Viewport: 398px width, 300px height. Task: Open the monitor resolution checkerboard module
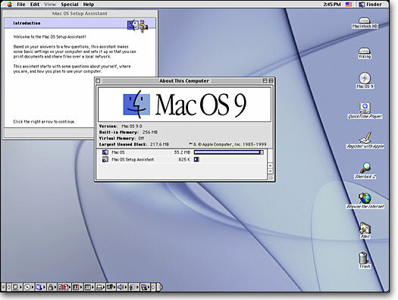tap(89, 287)
